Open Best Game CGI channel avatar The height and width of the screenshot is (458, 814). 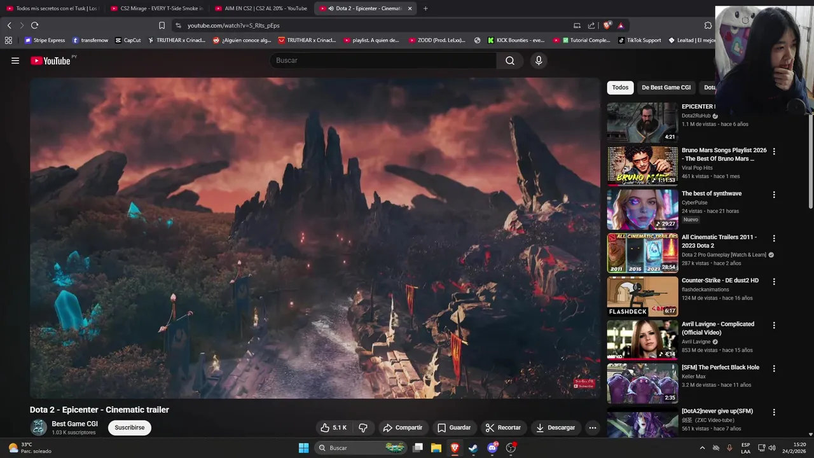pos(39,427)
